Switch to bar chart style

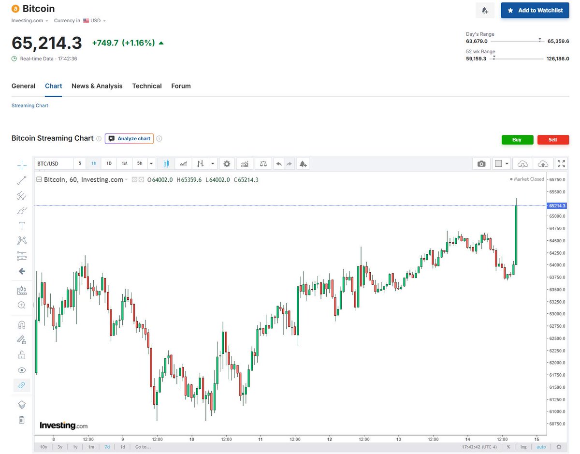click(x=200, y=163)
